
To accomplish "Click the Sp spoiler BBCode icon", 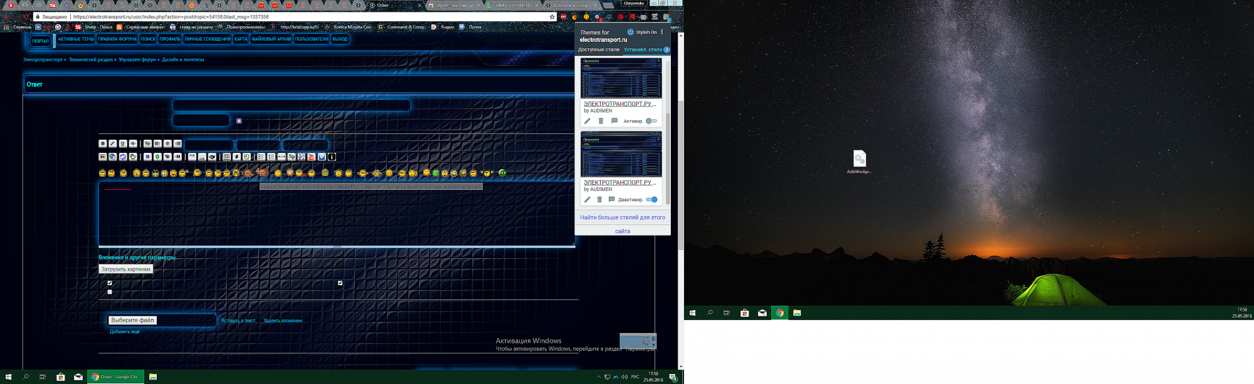I will click(x=292, y=157).
